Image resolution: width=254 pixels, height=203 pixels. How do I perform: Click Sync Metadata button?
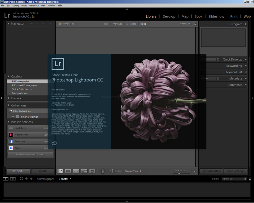point(211,171)
